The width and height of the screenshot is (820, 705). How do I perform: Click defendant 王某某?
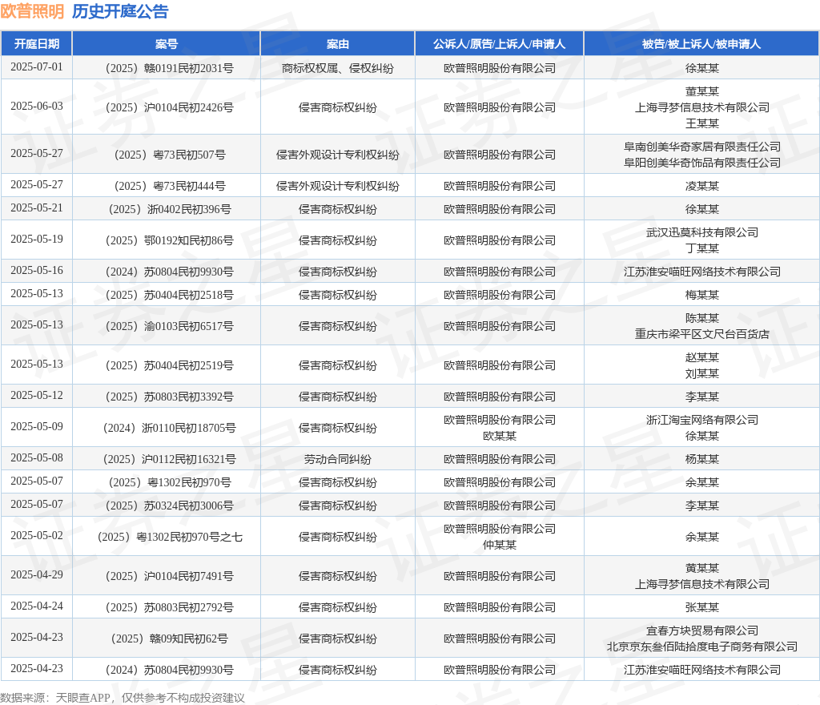[702, 123]
